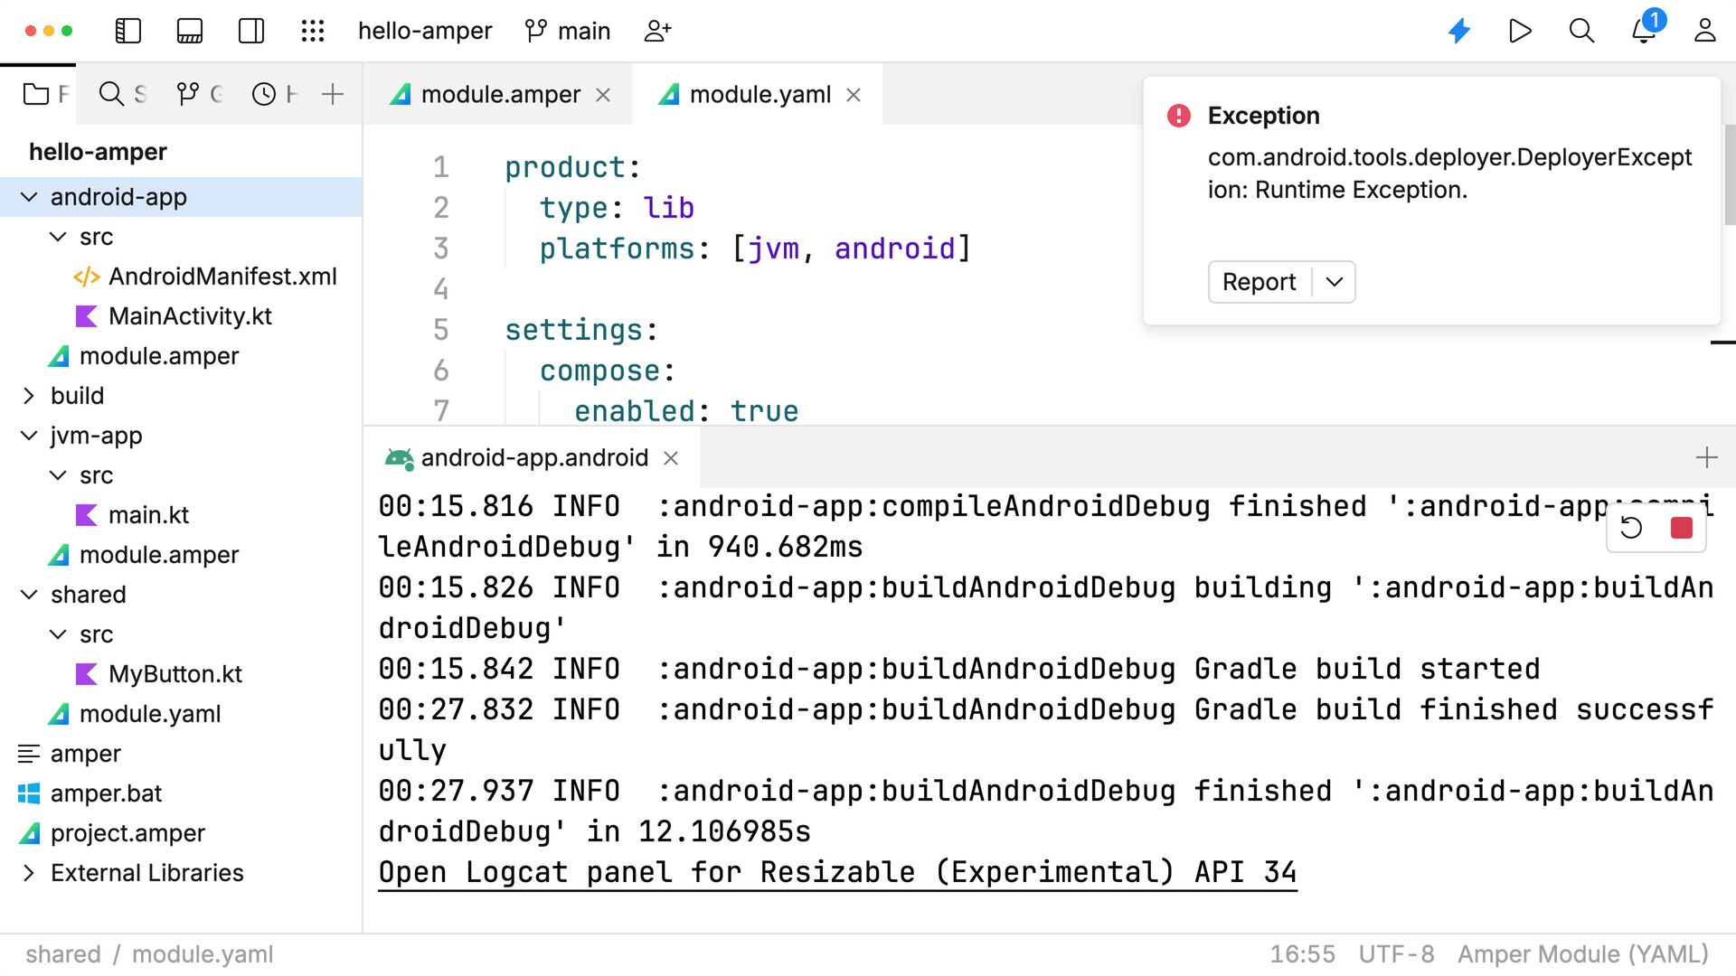Expand External Libraries node
Viewport: 1736px width, 976px height.
[29, 873]
